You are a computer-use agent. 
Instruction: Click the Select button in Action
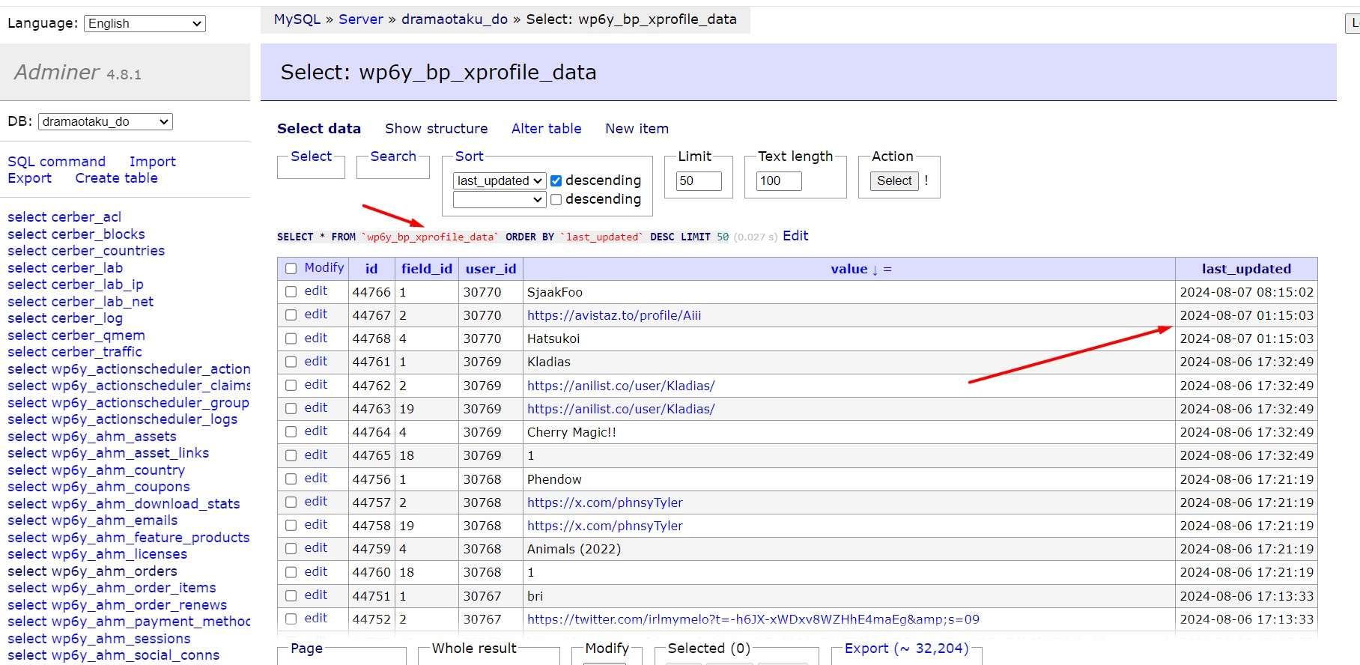click(x=894, y=180)
